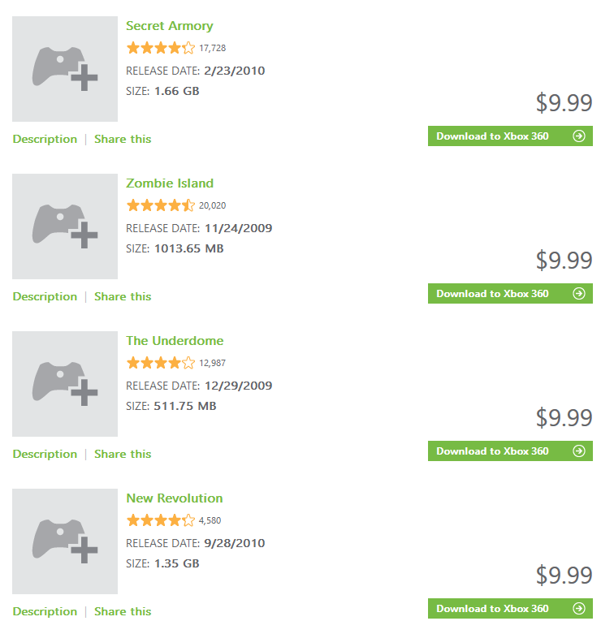Click The Underdome controller thumbnail icon
Viewport: 614px width, 634px height.
(65, 384)
